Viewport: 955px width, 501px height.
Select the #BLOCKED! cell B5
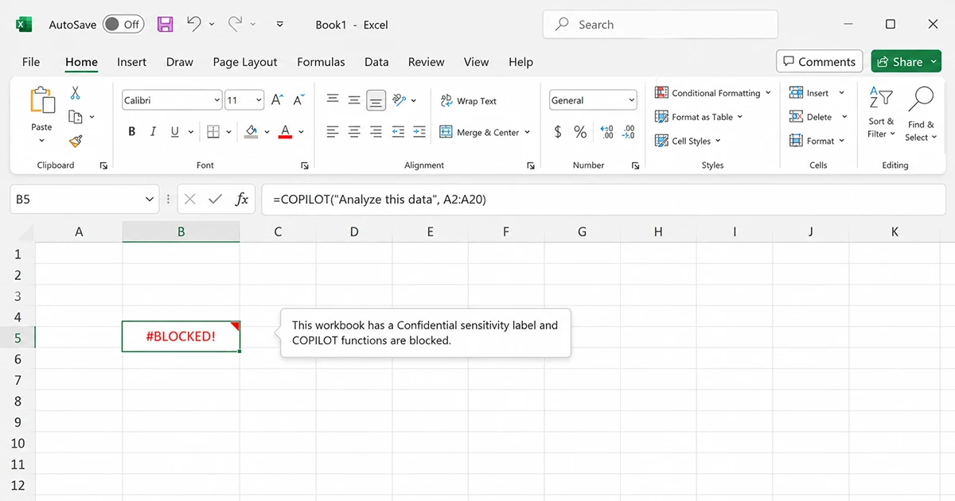click(x=181, y=336)
